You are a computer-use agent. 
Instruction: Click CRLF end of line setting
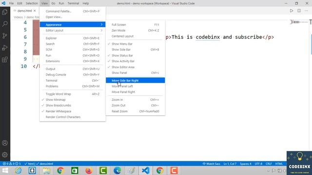click(269, 164)
